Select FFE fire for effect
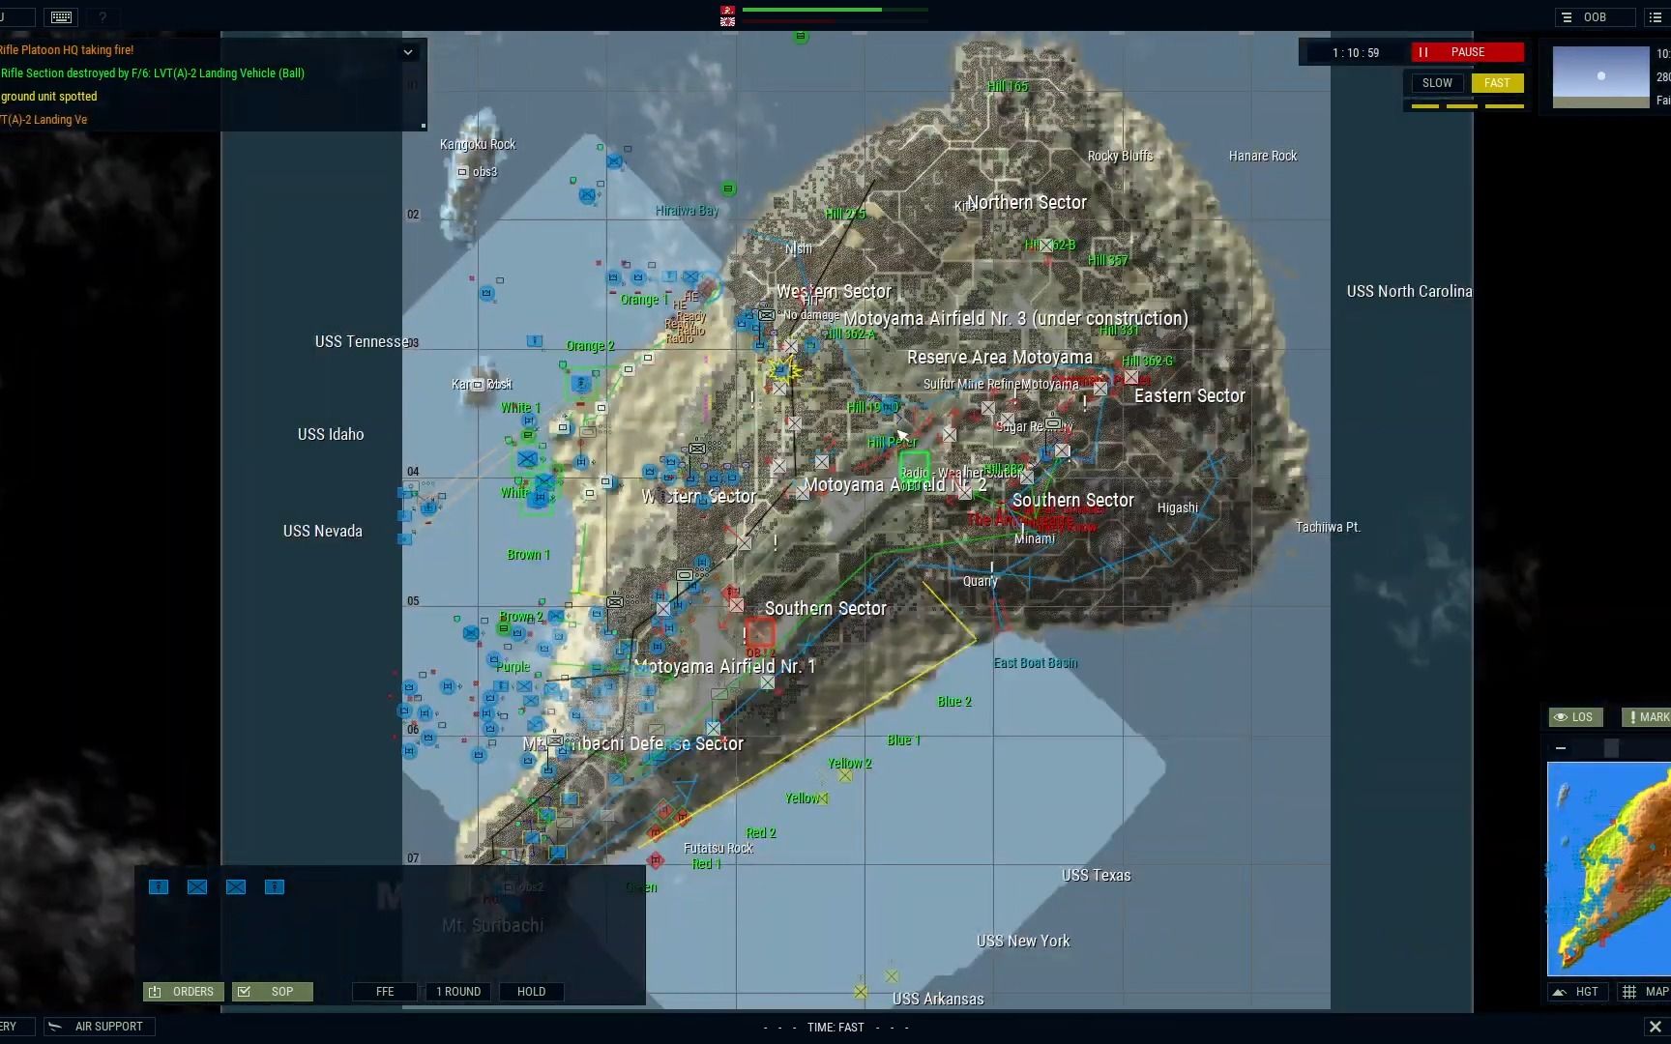1671x1044 pixels. pyautogui.click(x=385, y=992)
